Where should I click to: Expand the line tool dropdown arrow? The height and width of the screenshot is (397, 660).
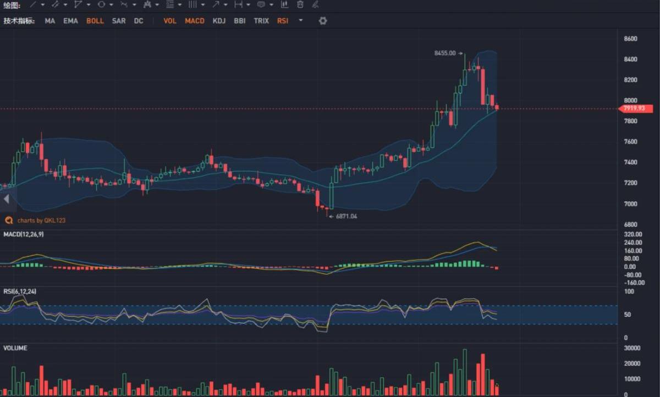(43, 5)
